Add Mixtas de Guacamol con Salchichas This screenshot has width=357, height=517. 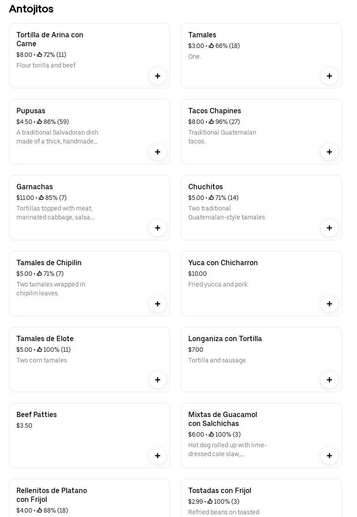pos(329,456)
